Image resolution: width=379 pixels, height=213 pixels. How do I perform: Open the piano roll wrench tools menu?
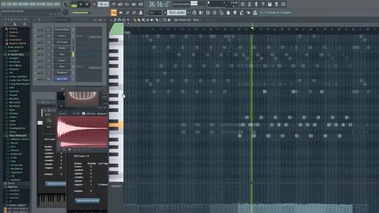point(115,20)
